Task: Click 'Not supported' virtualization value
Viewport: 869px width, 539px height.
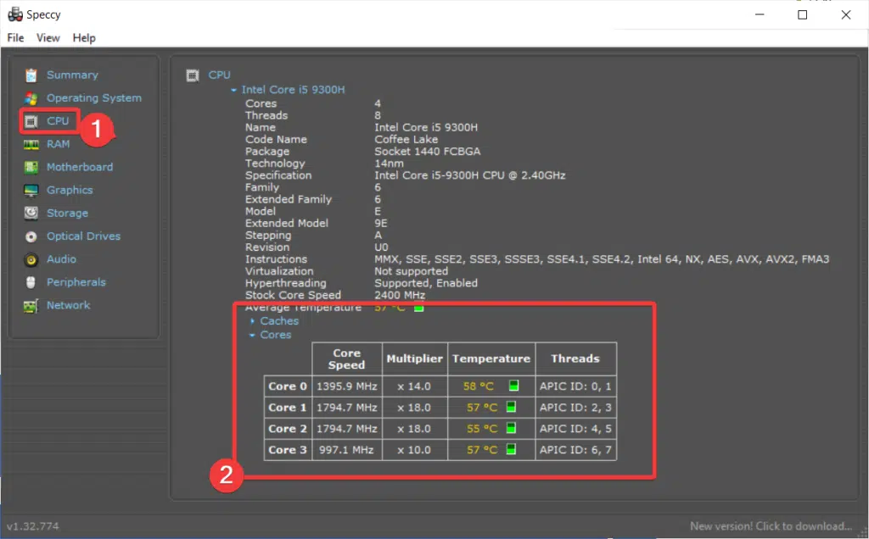Action: coord(412,271)
